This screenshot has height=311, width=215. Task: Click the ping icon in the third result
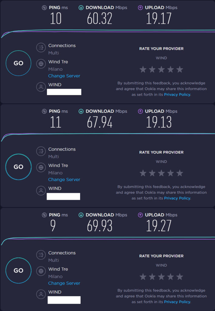(45, 215)
